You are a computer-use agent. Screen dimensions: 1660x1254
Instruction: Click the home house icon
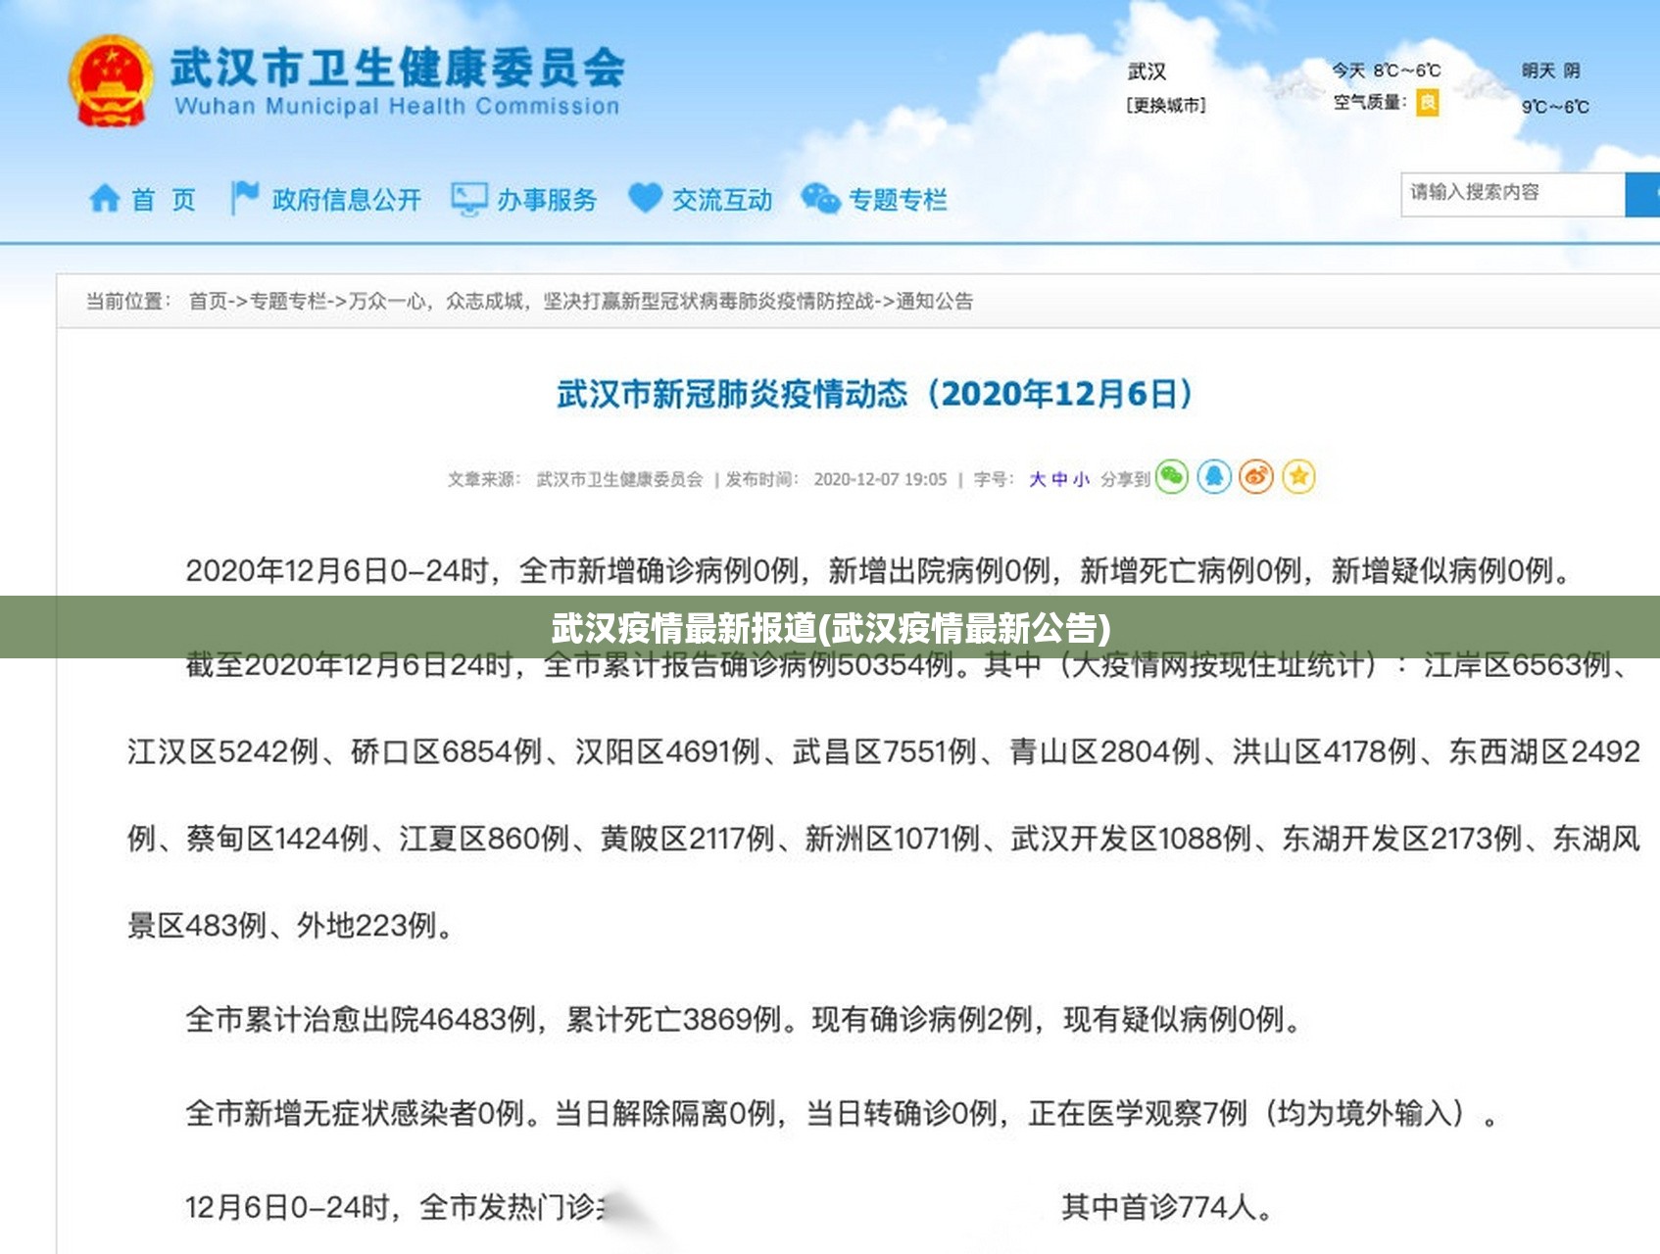[x=105, y=199]
